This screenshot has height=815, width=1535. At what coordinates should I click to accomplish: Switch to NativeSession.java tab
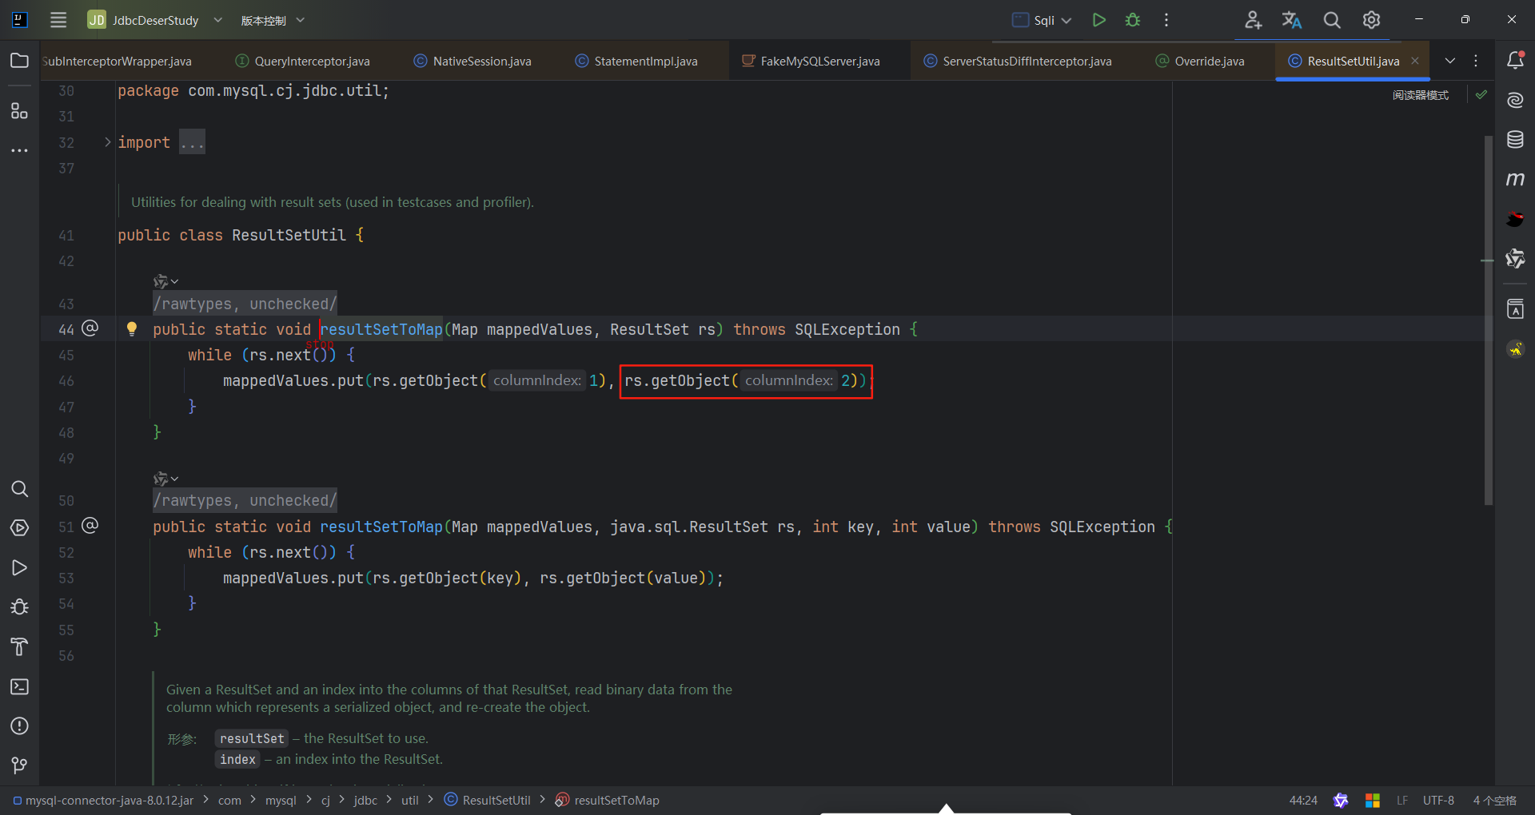pyautogui.click(x=472, y=61)
